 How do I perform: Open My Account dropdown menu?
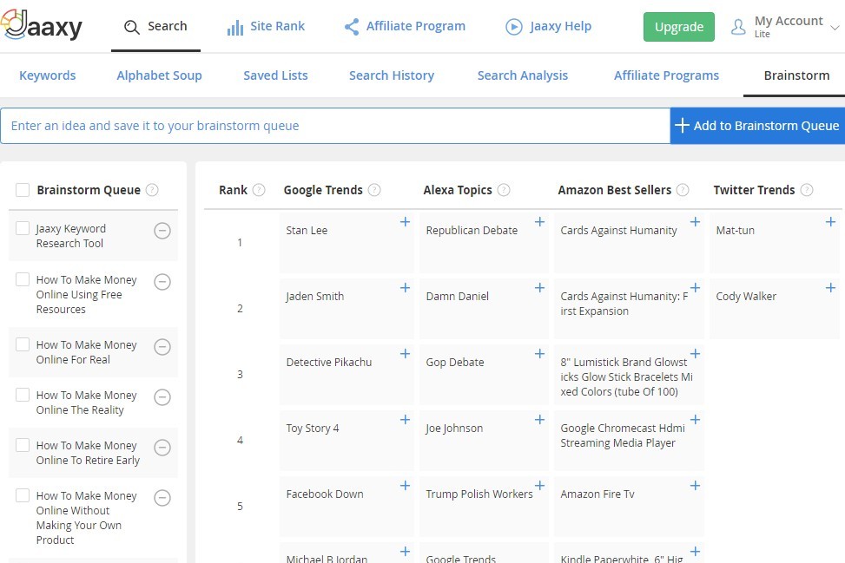point(785,26)
